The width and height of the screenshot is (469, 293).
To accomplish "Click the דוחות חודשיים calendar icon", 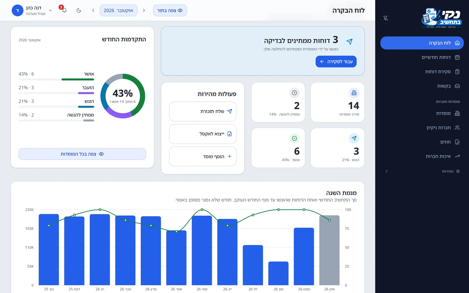I will pos(457,57).
